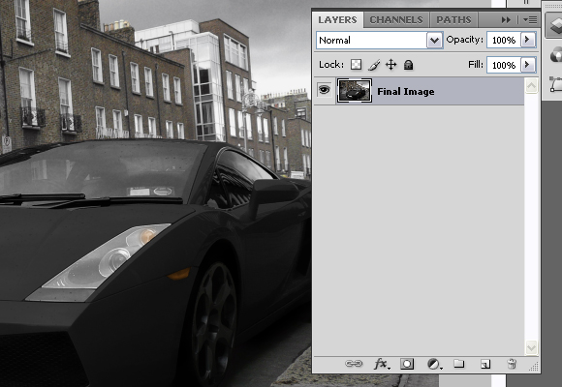Toggle lock position for the layer
Screen dimensions: 562x387
point(391,65)
